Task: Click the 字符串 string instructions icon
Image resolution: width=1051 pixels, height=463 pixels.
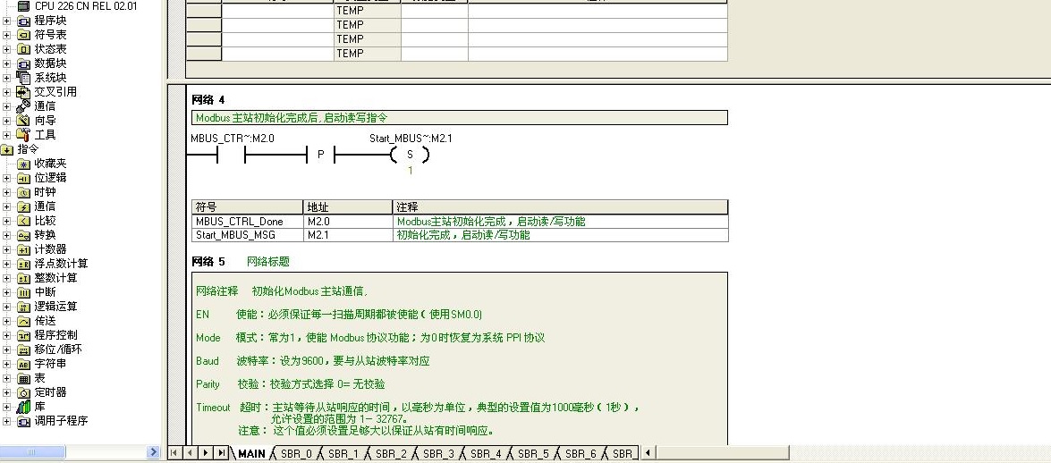Action: pyautogui.click(x=23, y=364)
